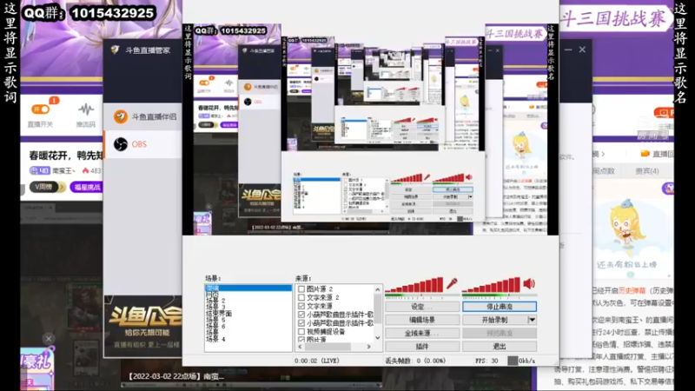Uncheck the 文字来源 source checkbox
Viewport: 695px width, 391px height.
point(301,306)
